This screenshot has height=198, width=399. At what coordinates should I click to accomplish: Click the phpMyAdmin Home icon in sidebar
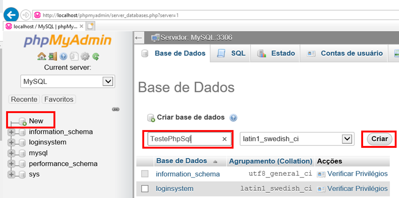pyautogui.click(x=42, y=56)
